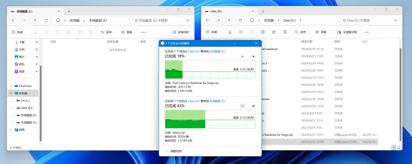412x164 pixels.
Task: Click the share icon in Data (D:) toolbar
Action: tap(274, 32)
